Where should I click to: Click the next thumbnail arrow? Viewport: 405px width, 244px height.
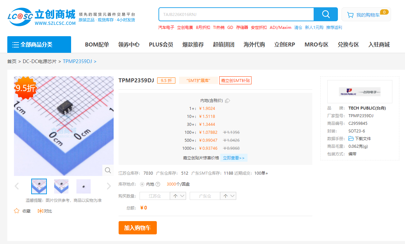(109, 186)
